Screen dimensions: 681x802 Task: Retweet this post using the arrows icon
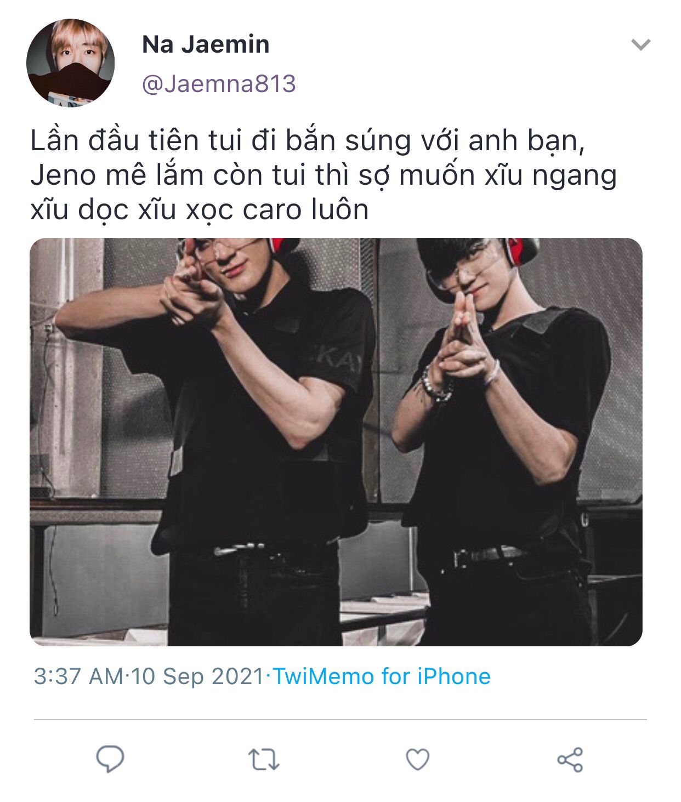(264, 760)
